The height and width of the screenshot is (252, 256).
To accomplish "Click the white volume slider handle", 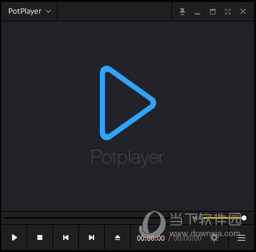I will [x=244, y=218].
